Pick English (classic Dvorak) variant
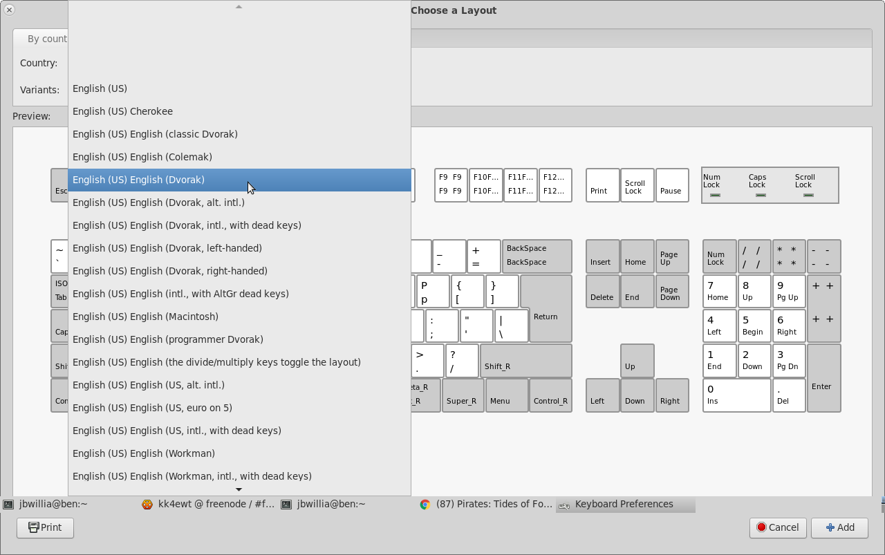The image size is (885, 555). [239, 134]
